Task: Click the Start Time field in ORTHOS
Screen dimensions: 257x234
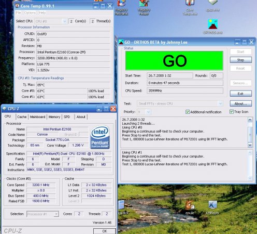Action: 170,75
